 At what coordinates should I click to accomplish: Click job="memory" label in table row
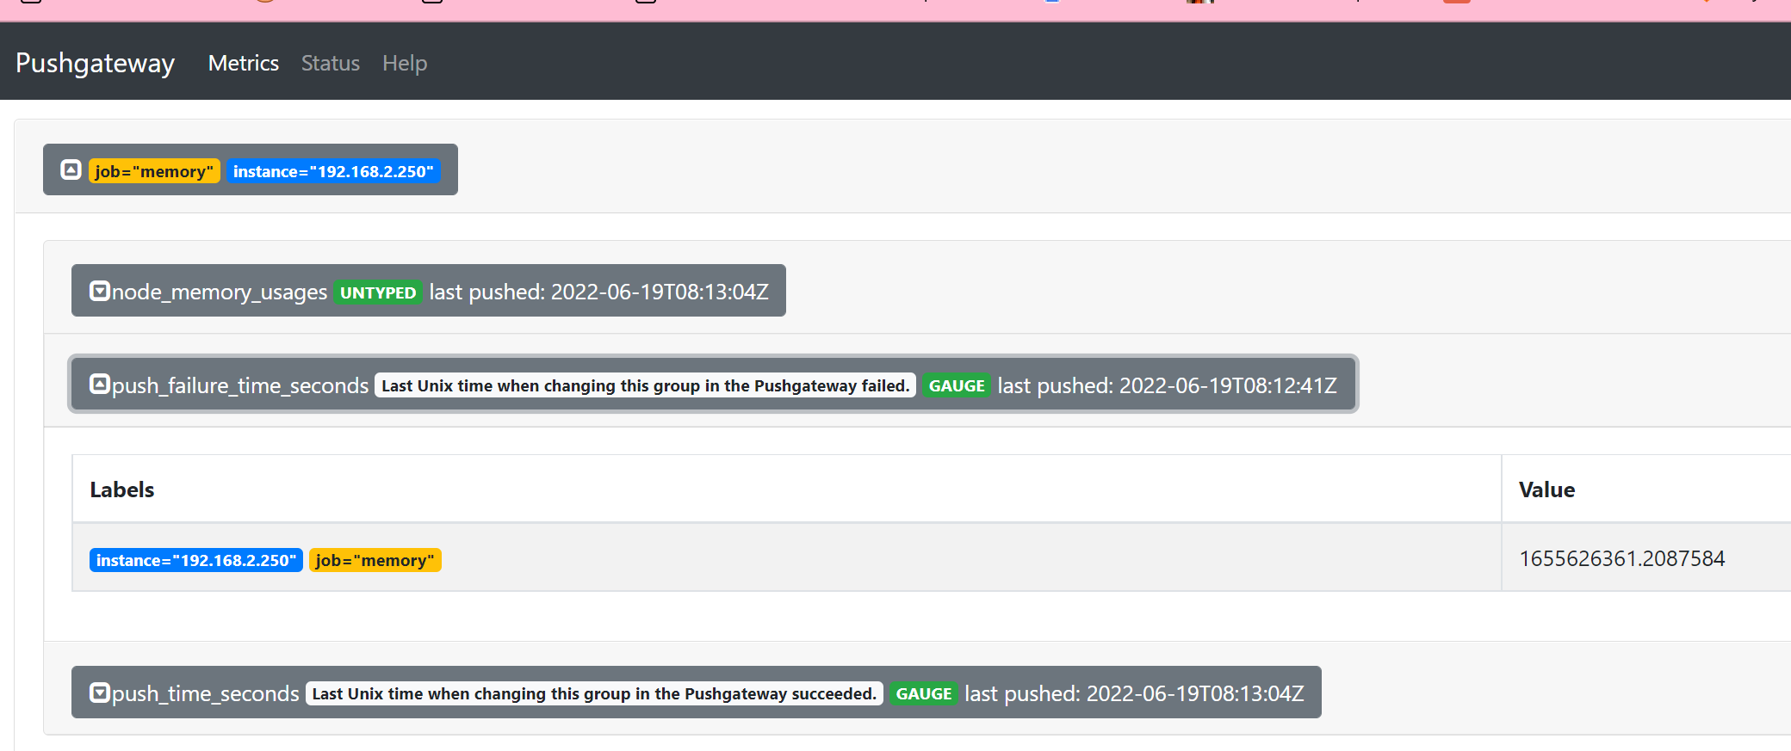375,560
